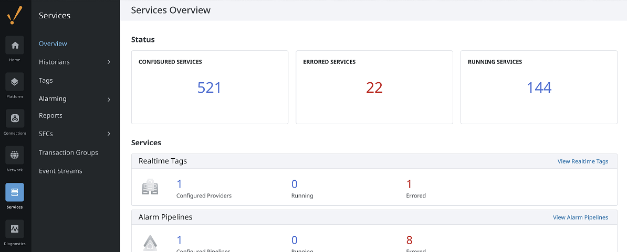Expand the Historians submenu chevron
Viewport: 627px width, 252px height.
[x=109, y=62]
